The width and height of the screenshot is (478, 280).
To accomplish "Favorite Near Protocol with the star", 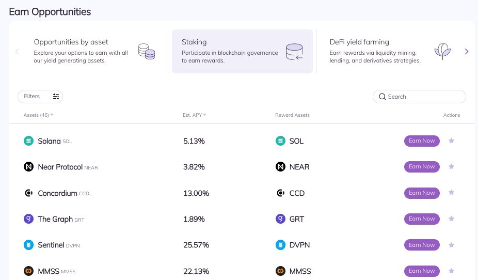I will [452, 166].
